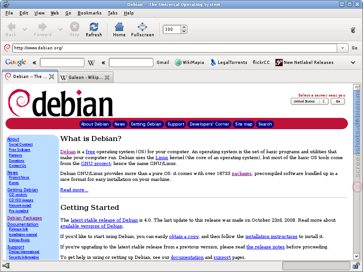Collapse the Google smart bookmark field

(34, 63)
